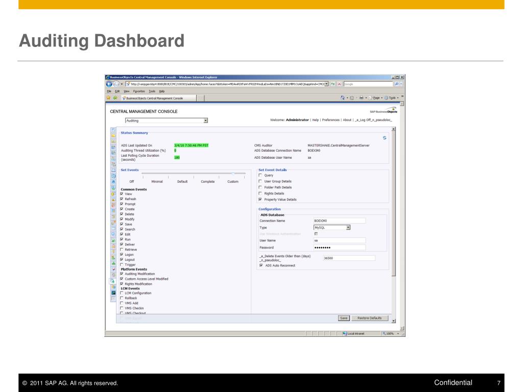The width and height of the screenshot is (523, 392).
Task: Open the Page menu dropdown in command bar
Action: (x=375, y=98)
